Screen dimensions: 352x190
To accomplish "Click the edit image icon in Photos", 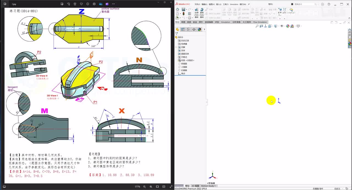I will [62, 4].
